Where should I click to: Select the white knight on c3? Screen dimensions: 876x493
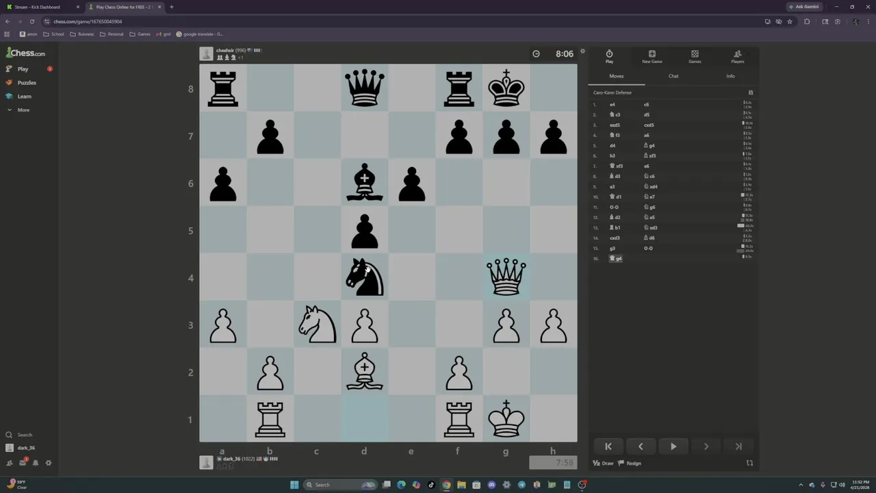point(317,325)
